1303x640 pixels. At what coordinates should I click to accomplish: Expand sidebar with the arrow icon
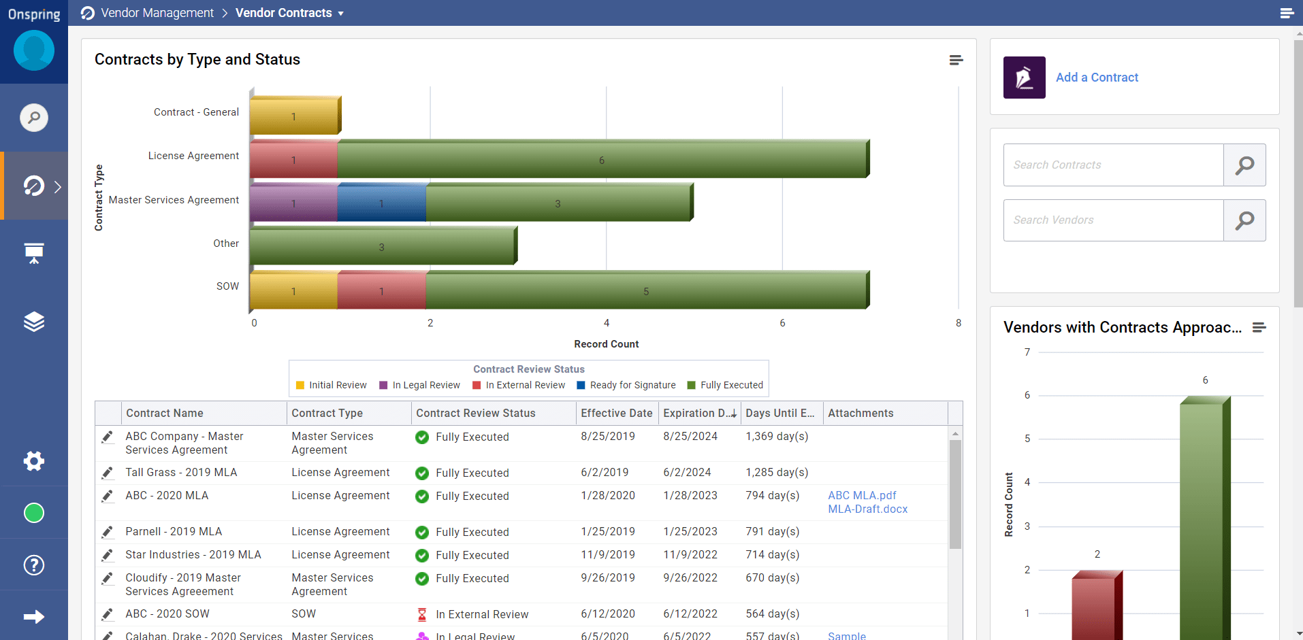[x=34, y=617]
